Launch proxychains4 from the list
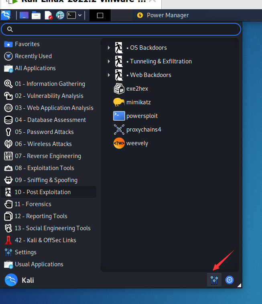262x304 pixels. 137,130
